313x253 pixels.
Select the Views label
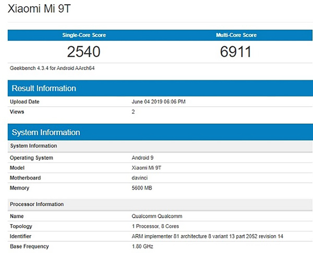click(x=17, y=112)
